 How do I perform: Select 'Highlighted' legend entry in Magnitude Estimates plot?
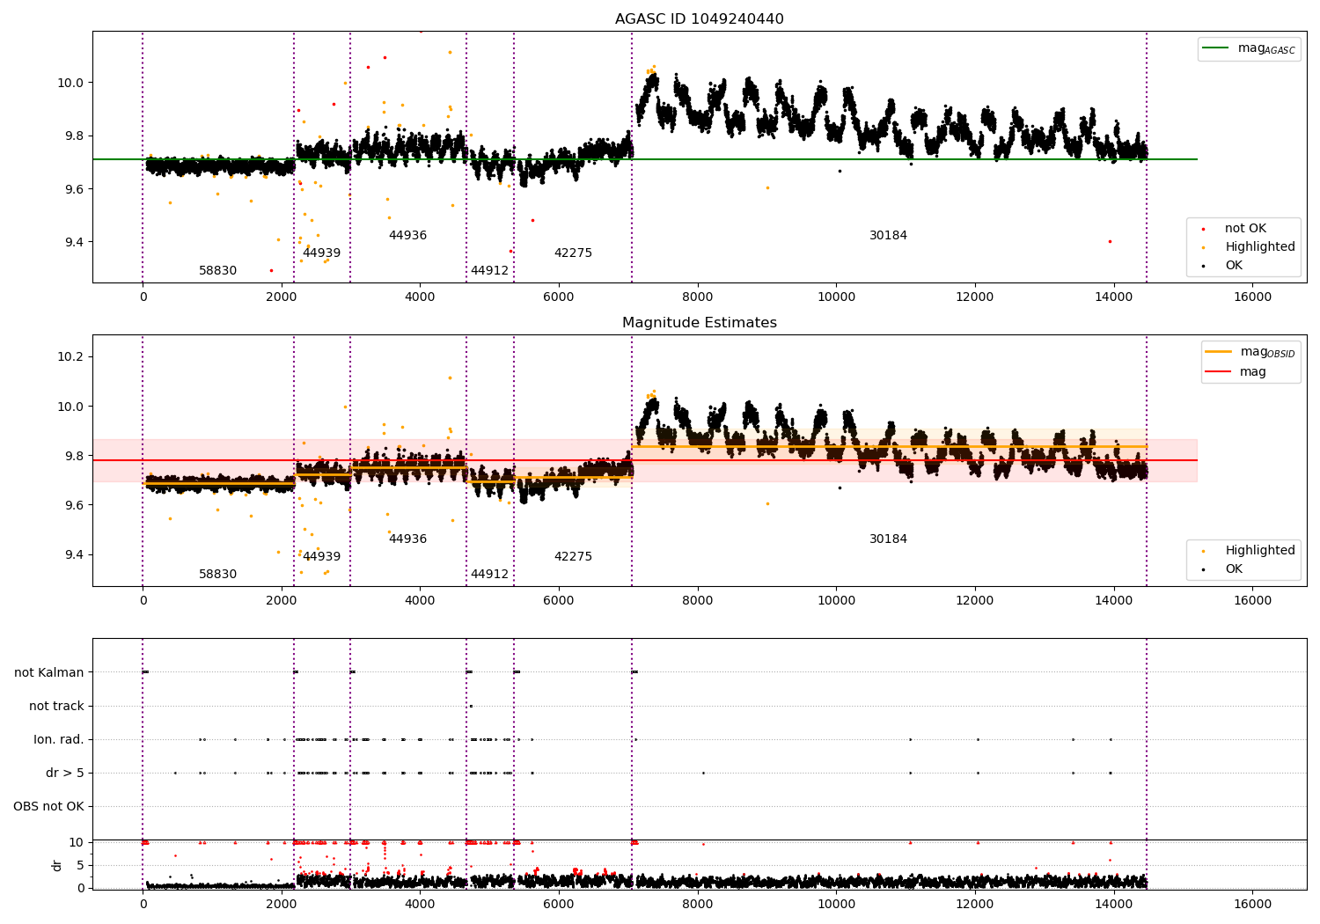pyautogui.click(x=1260, y=551)
